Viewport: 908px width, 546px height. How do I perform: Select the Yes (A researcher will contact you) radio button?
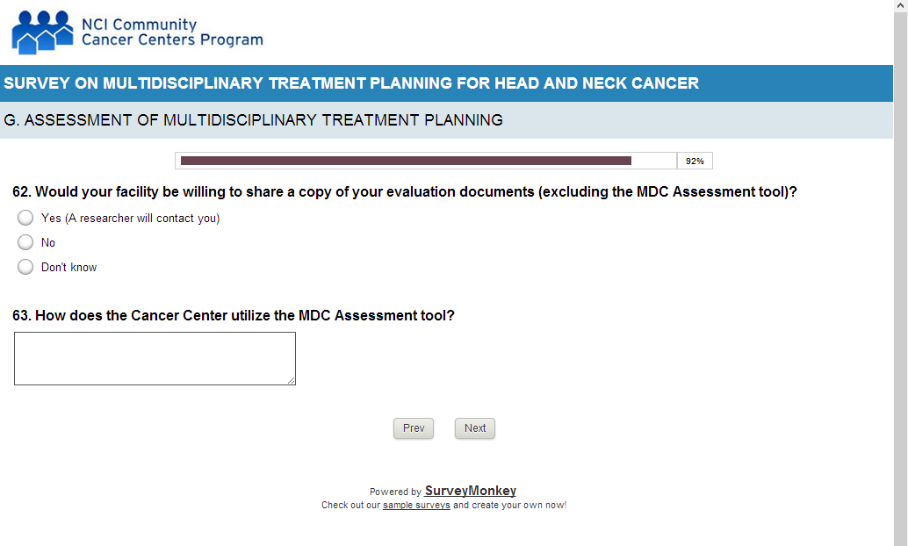pos(25,219)
